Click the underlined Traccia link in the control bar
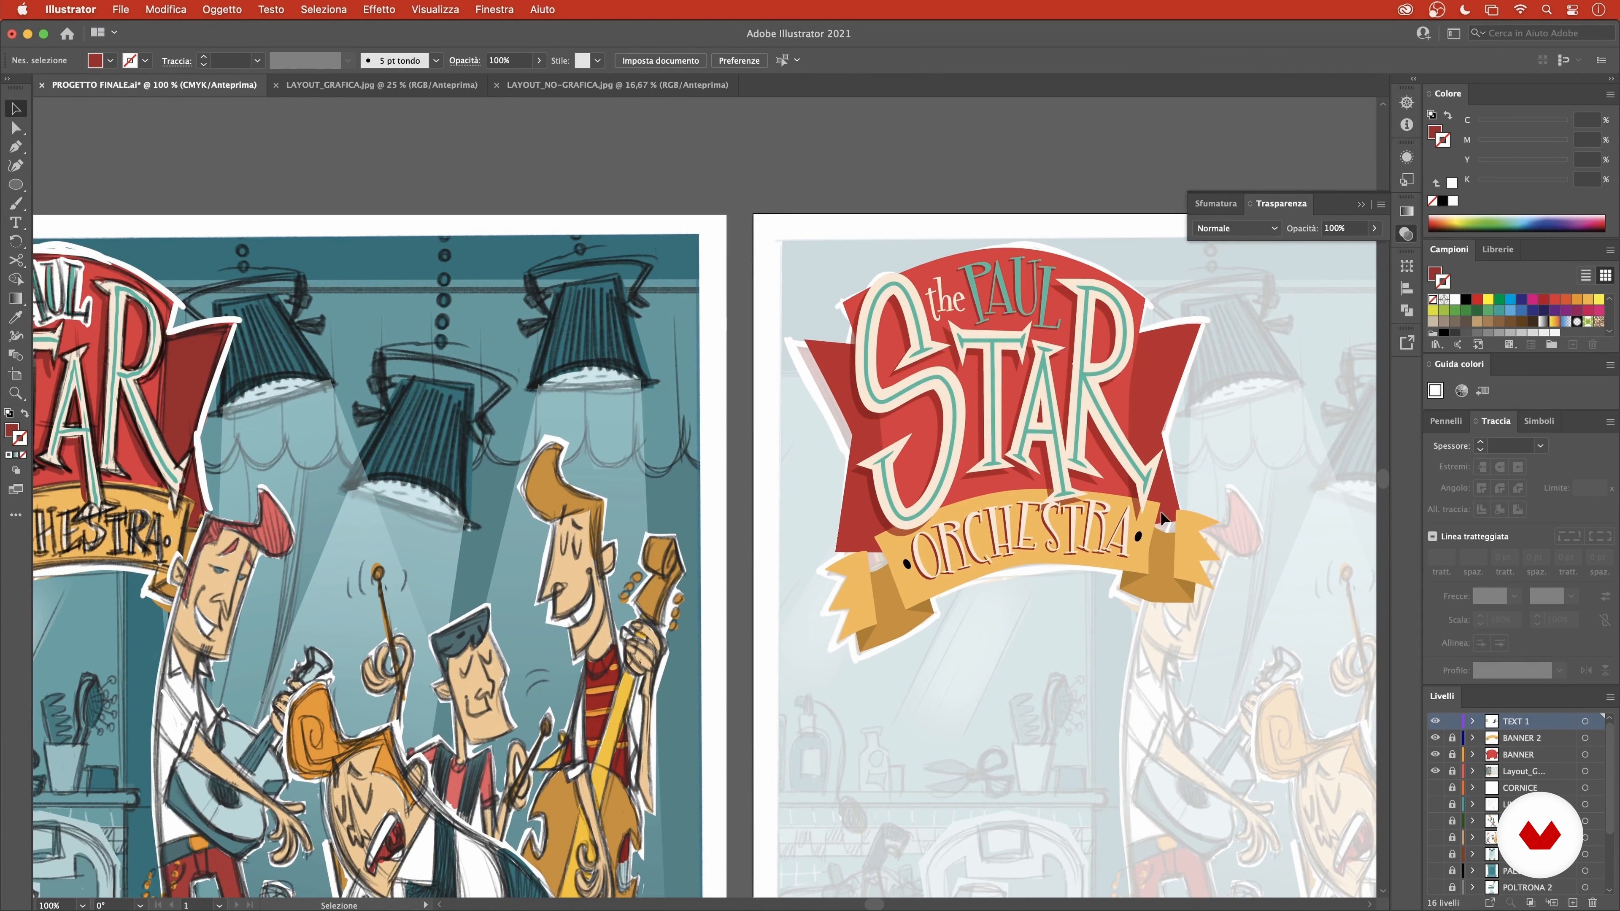Image resolution: width=1620 pixels, height=911 pixels. pos(177,61)
